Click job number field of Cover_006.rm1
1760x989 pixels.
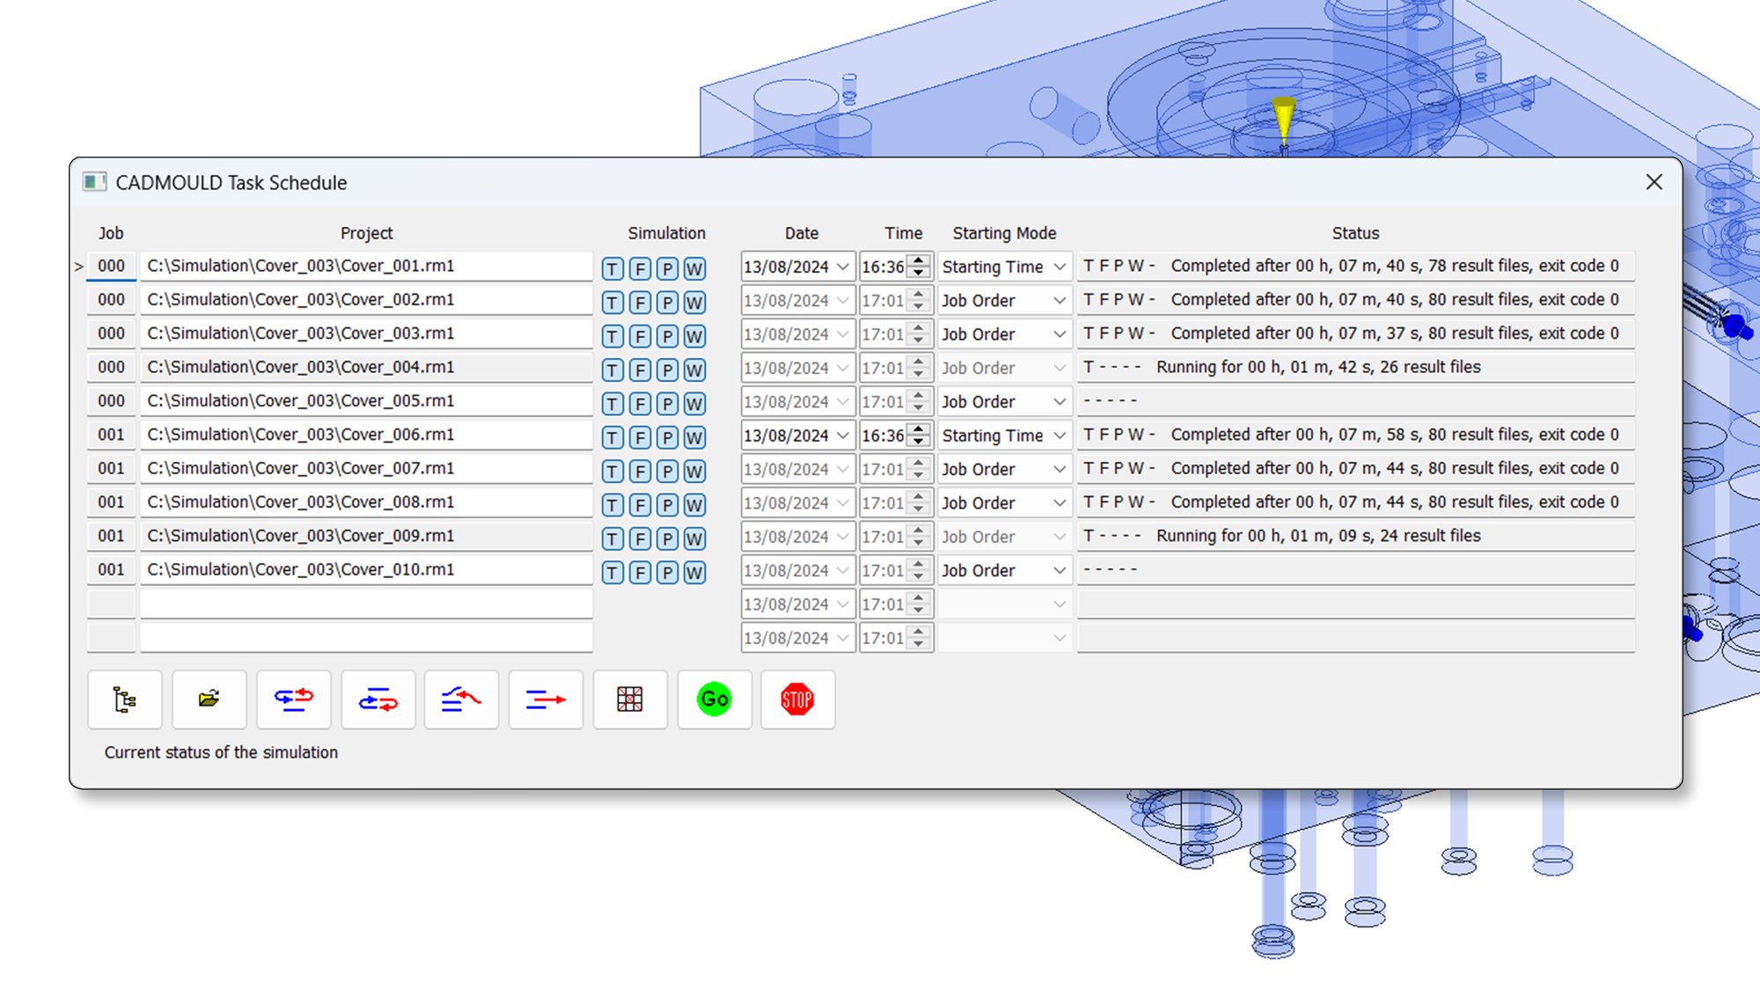coord(112,435)
